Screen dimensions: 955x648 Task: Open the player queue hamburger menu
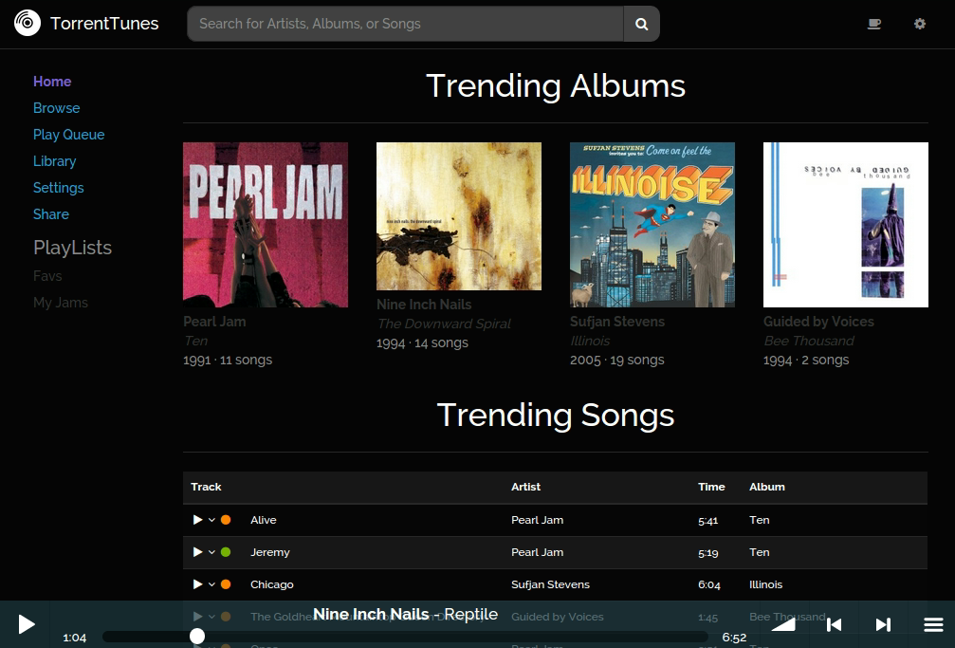coord(933,624)
